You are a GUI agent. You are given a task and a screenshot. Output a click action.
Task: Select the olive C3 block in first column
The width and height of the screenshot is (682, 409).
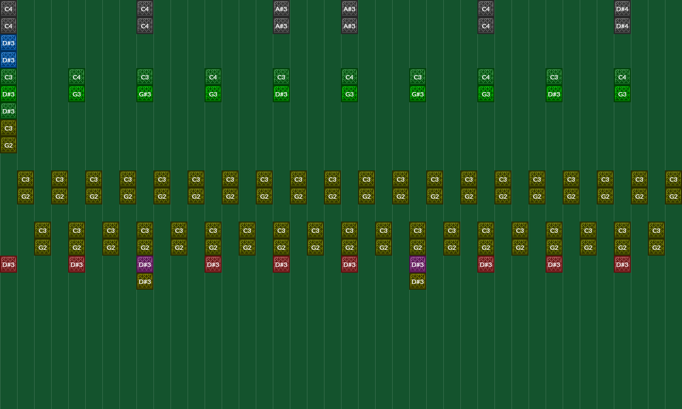tap(9, 128)
